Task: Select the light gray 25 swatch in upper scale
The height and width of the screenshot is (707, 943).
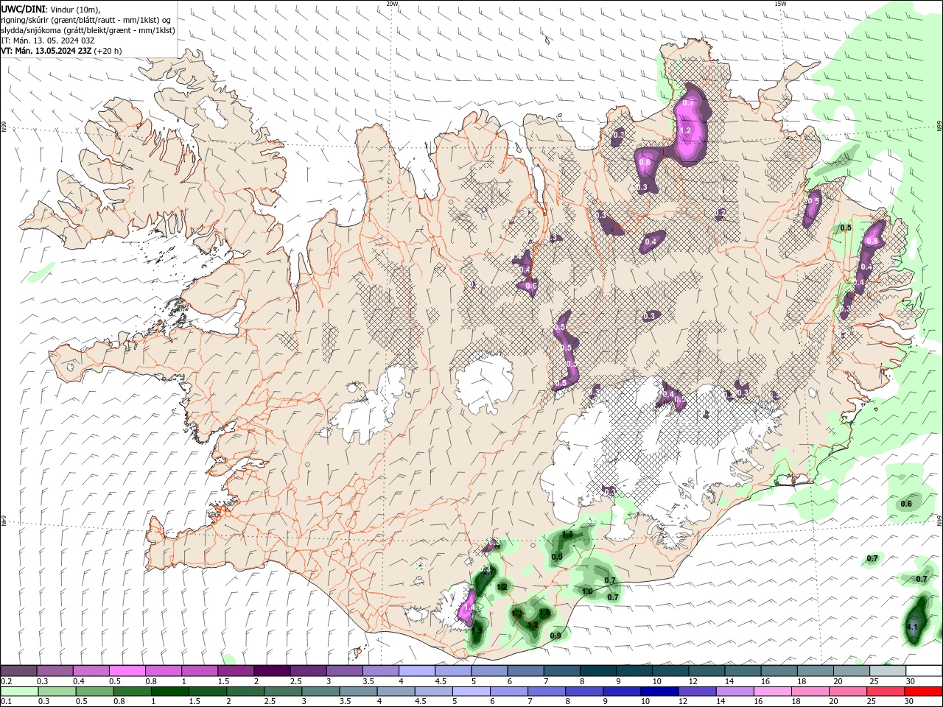Action: coord(888,671)
